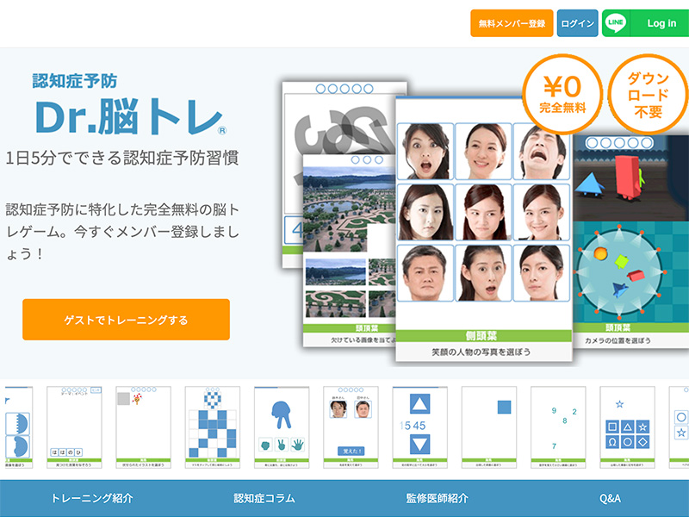Select the rock fist hand icon
Viewport: 689px width, 517px height.
point(265,445)
